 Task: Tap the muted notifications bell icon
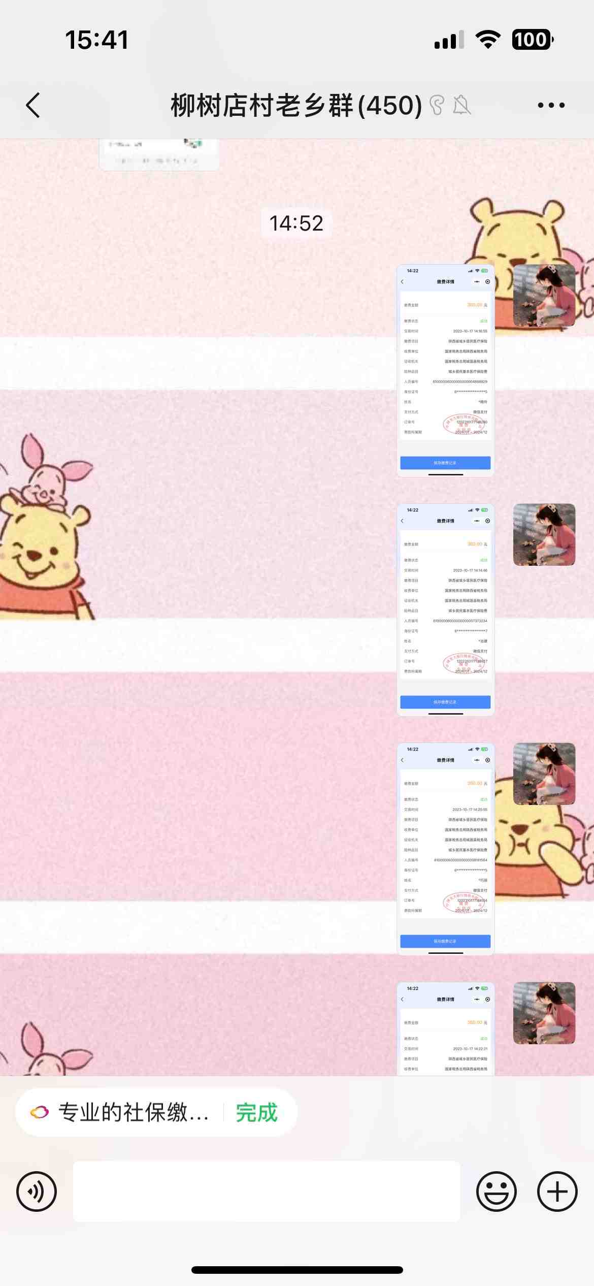(461, 106)
